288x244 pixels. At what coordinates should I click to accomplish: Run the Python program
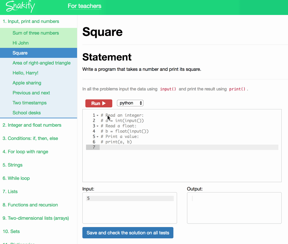[x=99, y=103]
